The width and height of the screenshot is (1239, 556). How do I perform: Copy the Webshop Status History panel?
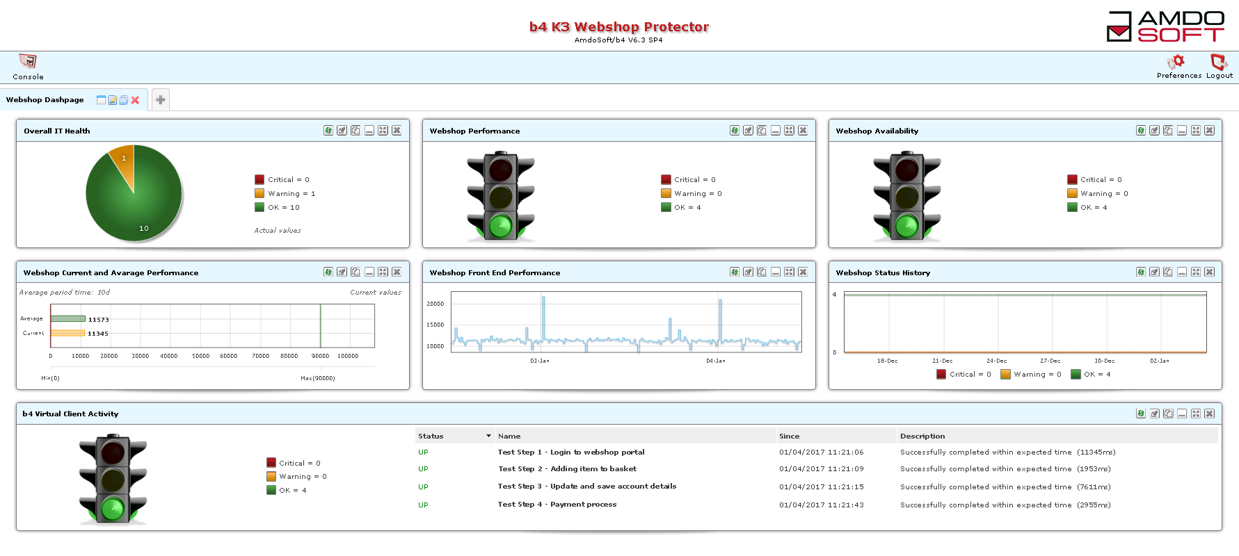[x=1168, y=272]
